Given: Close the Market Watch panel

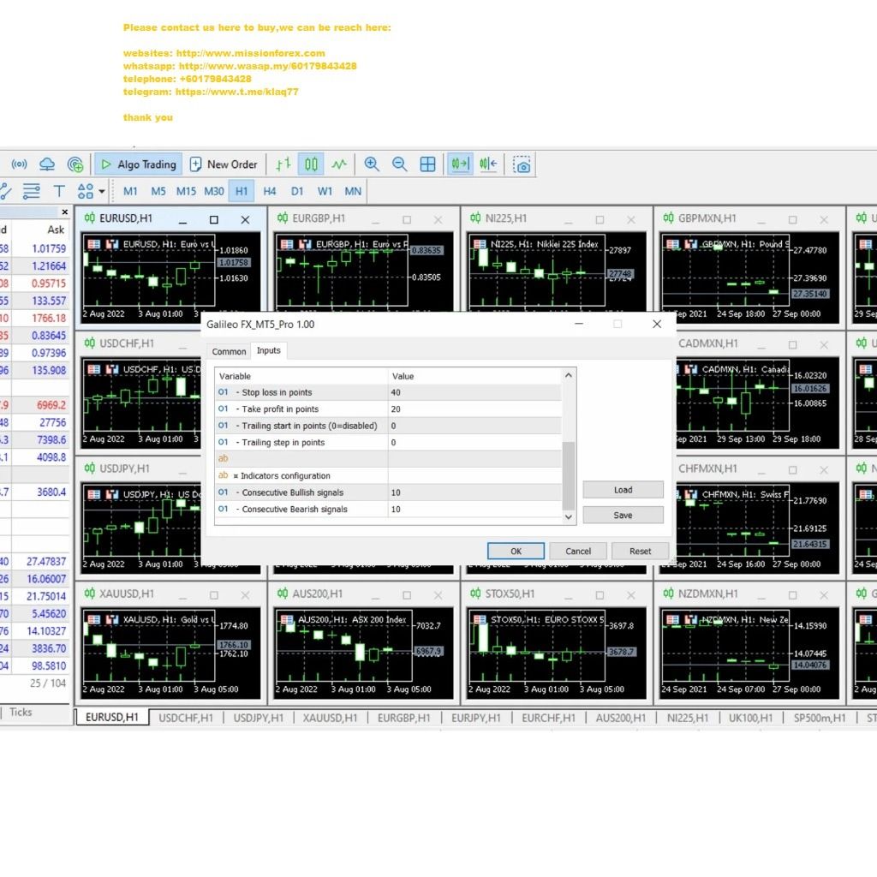Looking at the screenshot, I should tap(65, 212).
